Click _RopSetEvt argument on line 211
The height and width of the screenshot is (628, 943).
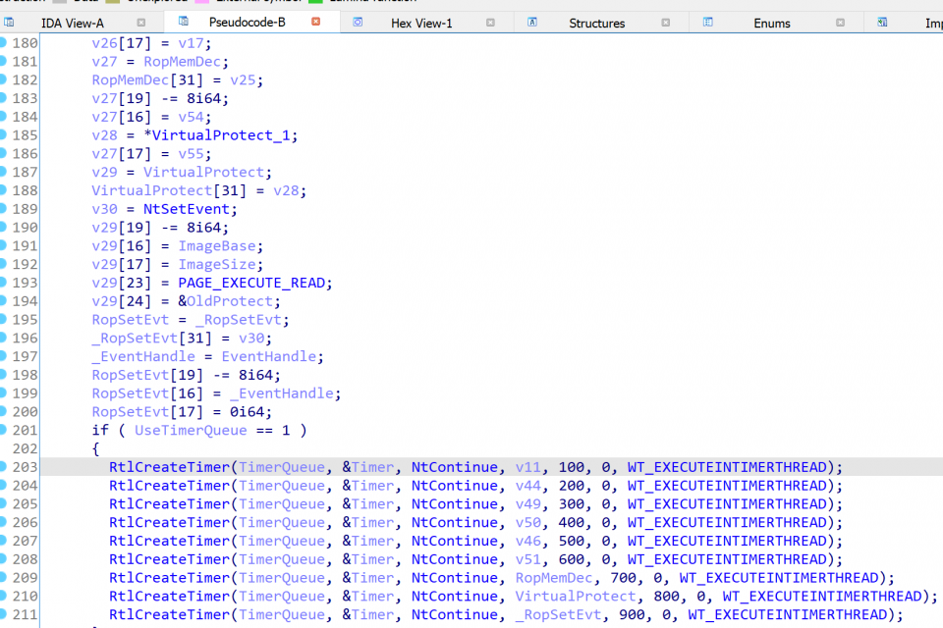(x=558, y=615)
